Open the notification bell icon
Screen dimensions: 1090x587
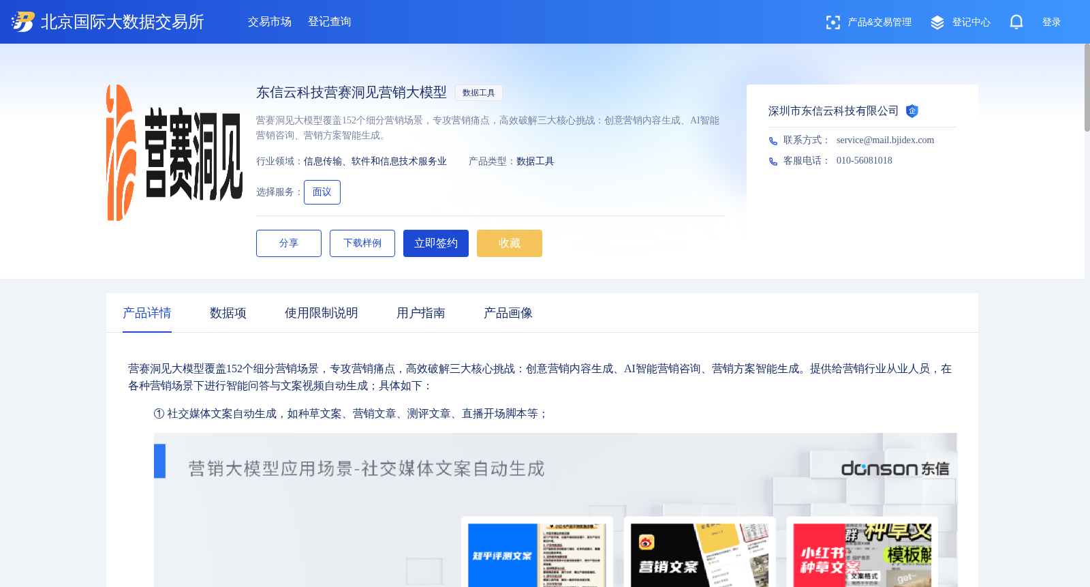1016,22
